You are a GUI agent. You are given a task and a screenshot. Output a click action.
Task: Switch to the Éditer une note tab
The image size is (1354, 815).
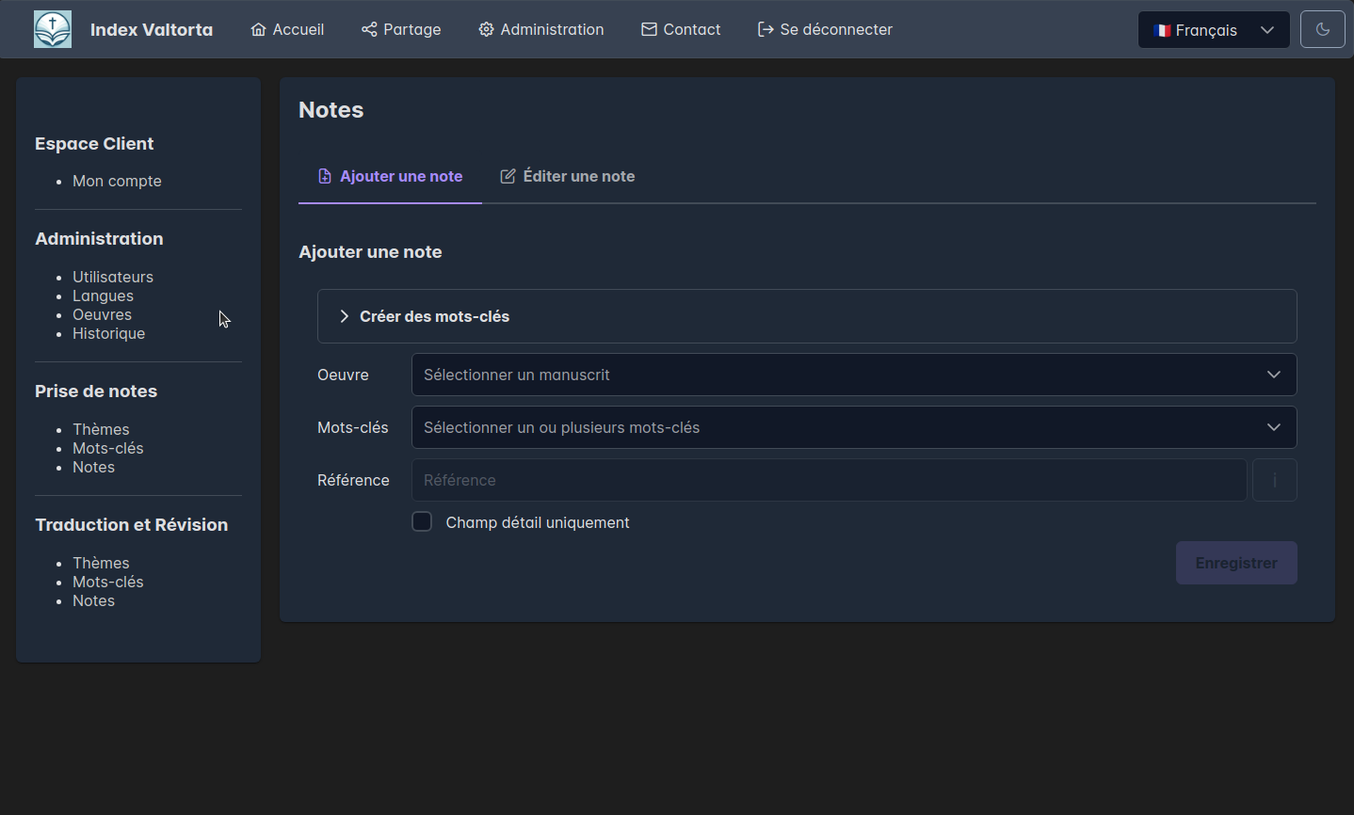coord(568,177)
